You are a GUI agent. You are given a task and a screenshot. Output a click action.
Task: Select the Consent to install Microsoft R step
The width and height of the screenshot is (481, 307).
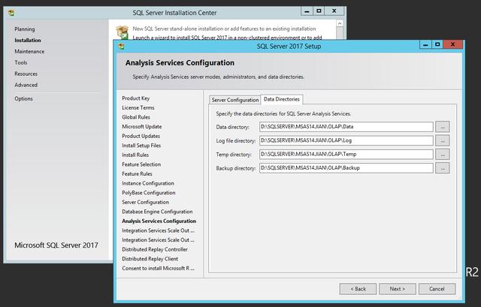coord(158,269)
